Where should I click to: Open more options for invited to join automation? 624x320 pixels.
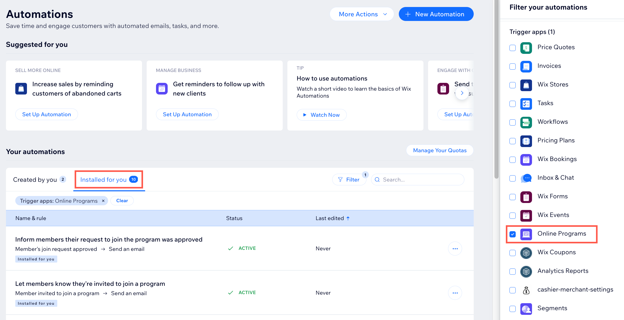click(455, 293)
